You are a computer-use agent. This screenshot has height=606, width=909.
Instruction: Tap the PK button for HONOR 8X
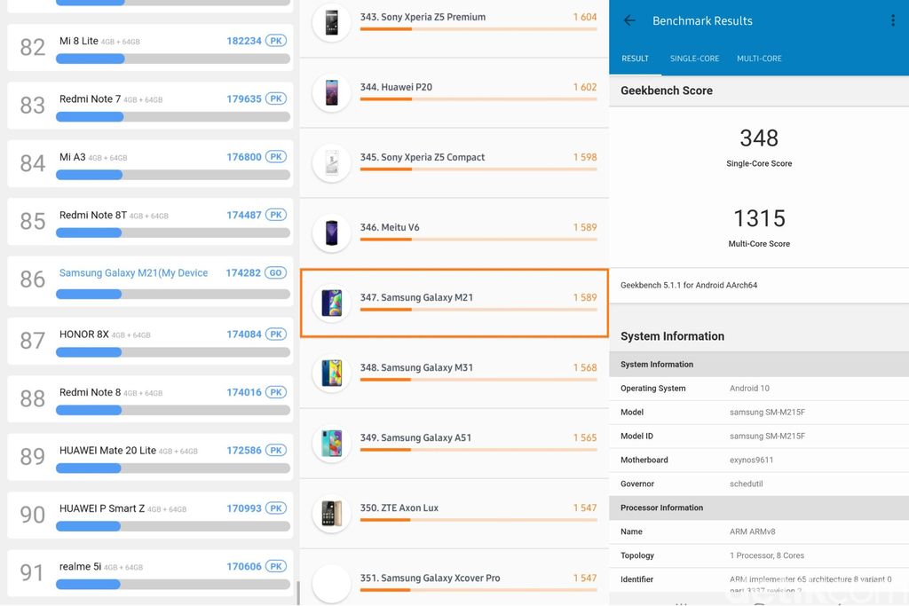point(276,334)
